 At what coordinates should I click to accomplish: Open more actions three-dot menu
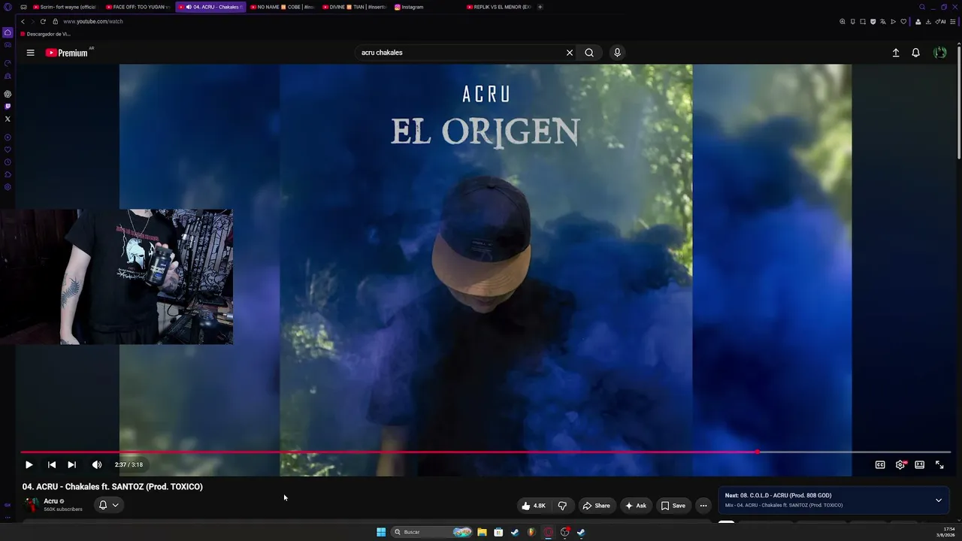point(703,506)
